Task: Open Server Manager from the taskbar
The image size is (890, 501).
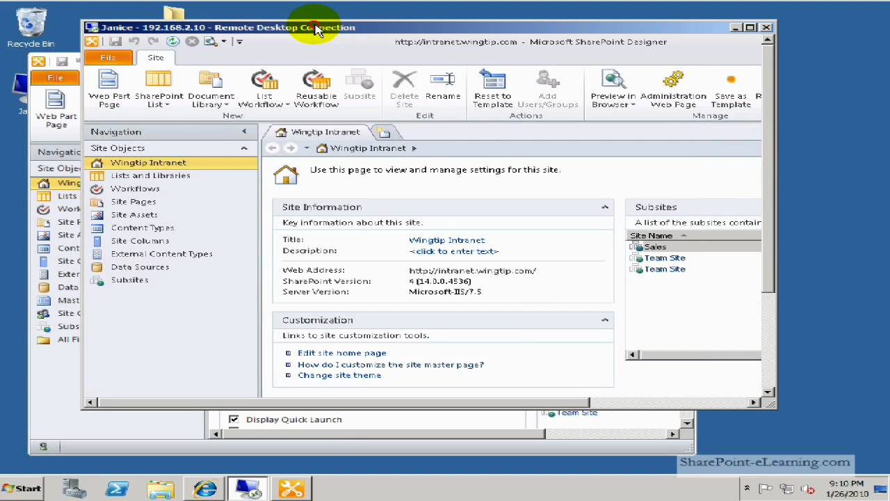Action: pos(73,488)
